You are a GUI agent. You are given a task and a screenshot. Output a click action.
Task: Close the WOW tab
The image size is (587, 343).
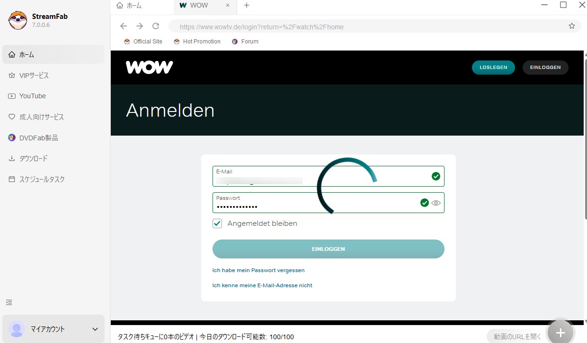(228, 6)
